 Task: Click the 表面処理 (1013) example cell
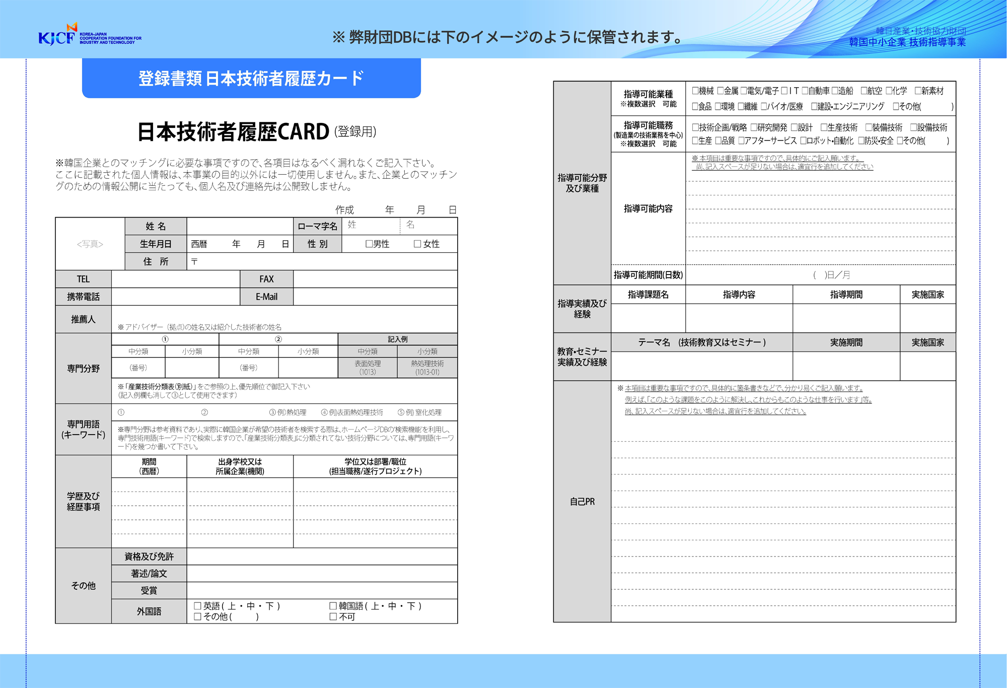click(368, 368)
